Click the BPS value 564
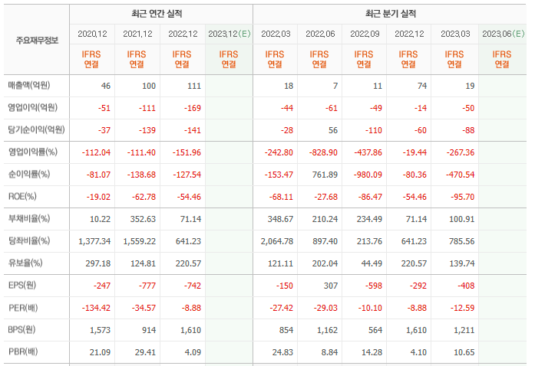 [x=375, y=330]
